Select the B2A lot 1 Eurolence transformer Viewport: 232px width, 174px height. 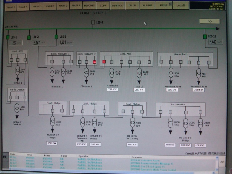(83, 122)
